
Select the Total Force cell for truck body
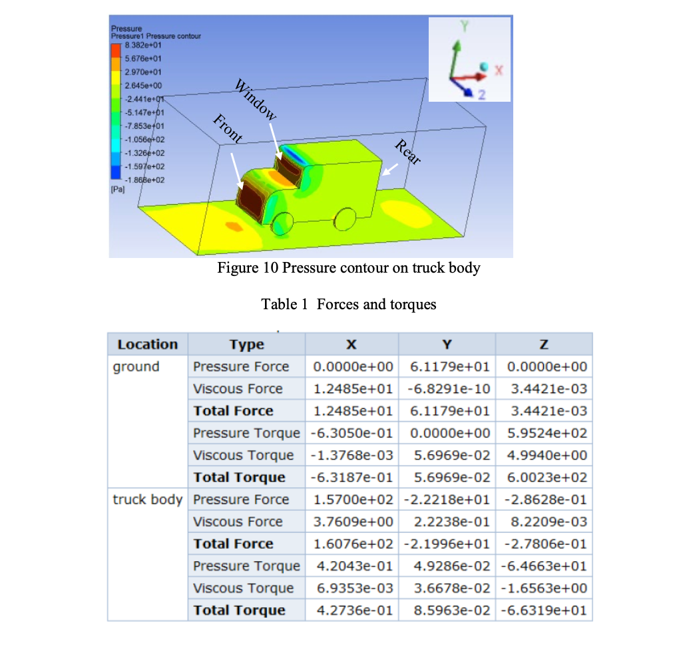(x=232, y=544)
